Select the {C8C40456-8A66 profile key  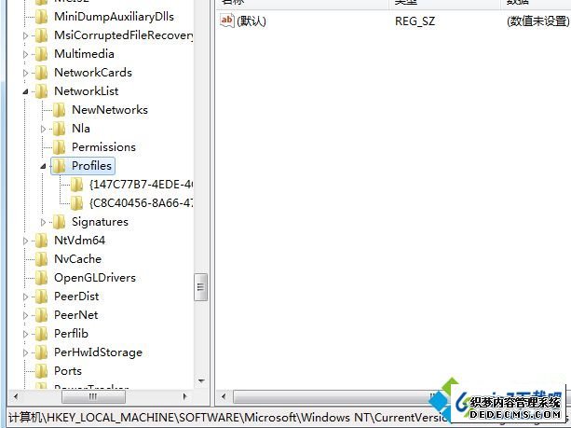141,203
